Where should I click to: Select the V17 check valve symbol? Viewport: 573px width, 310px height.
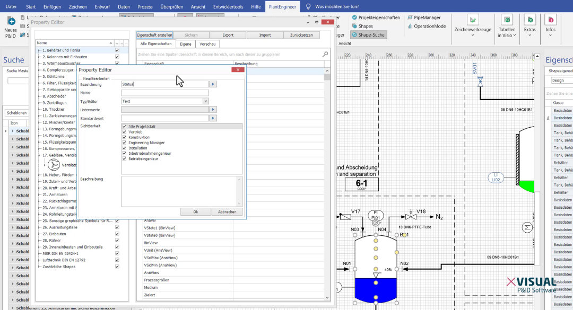[x=345, y=217]
